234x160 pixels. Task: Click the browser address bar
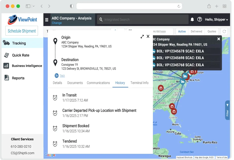click(x=129, y=6)
